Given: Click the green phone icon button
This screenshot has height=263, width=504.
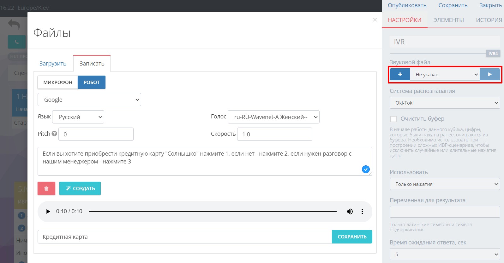Looking at the screenshot, I should (x=17, y=42).
